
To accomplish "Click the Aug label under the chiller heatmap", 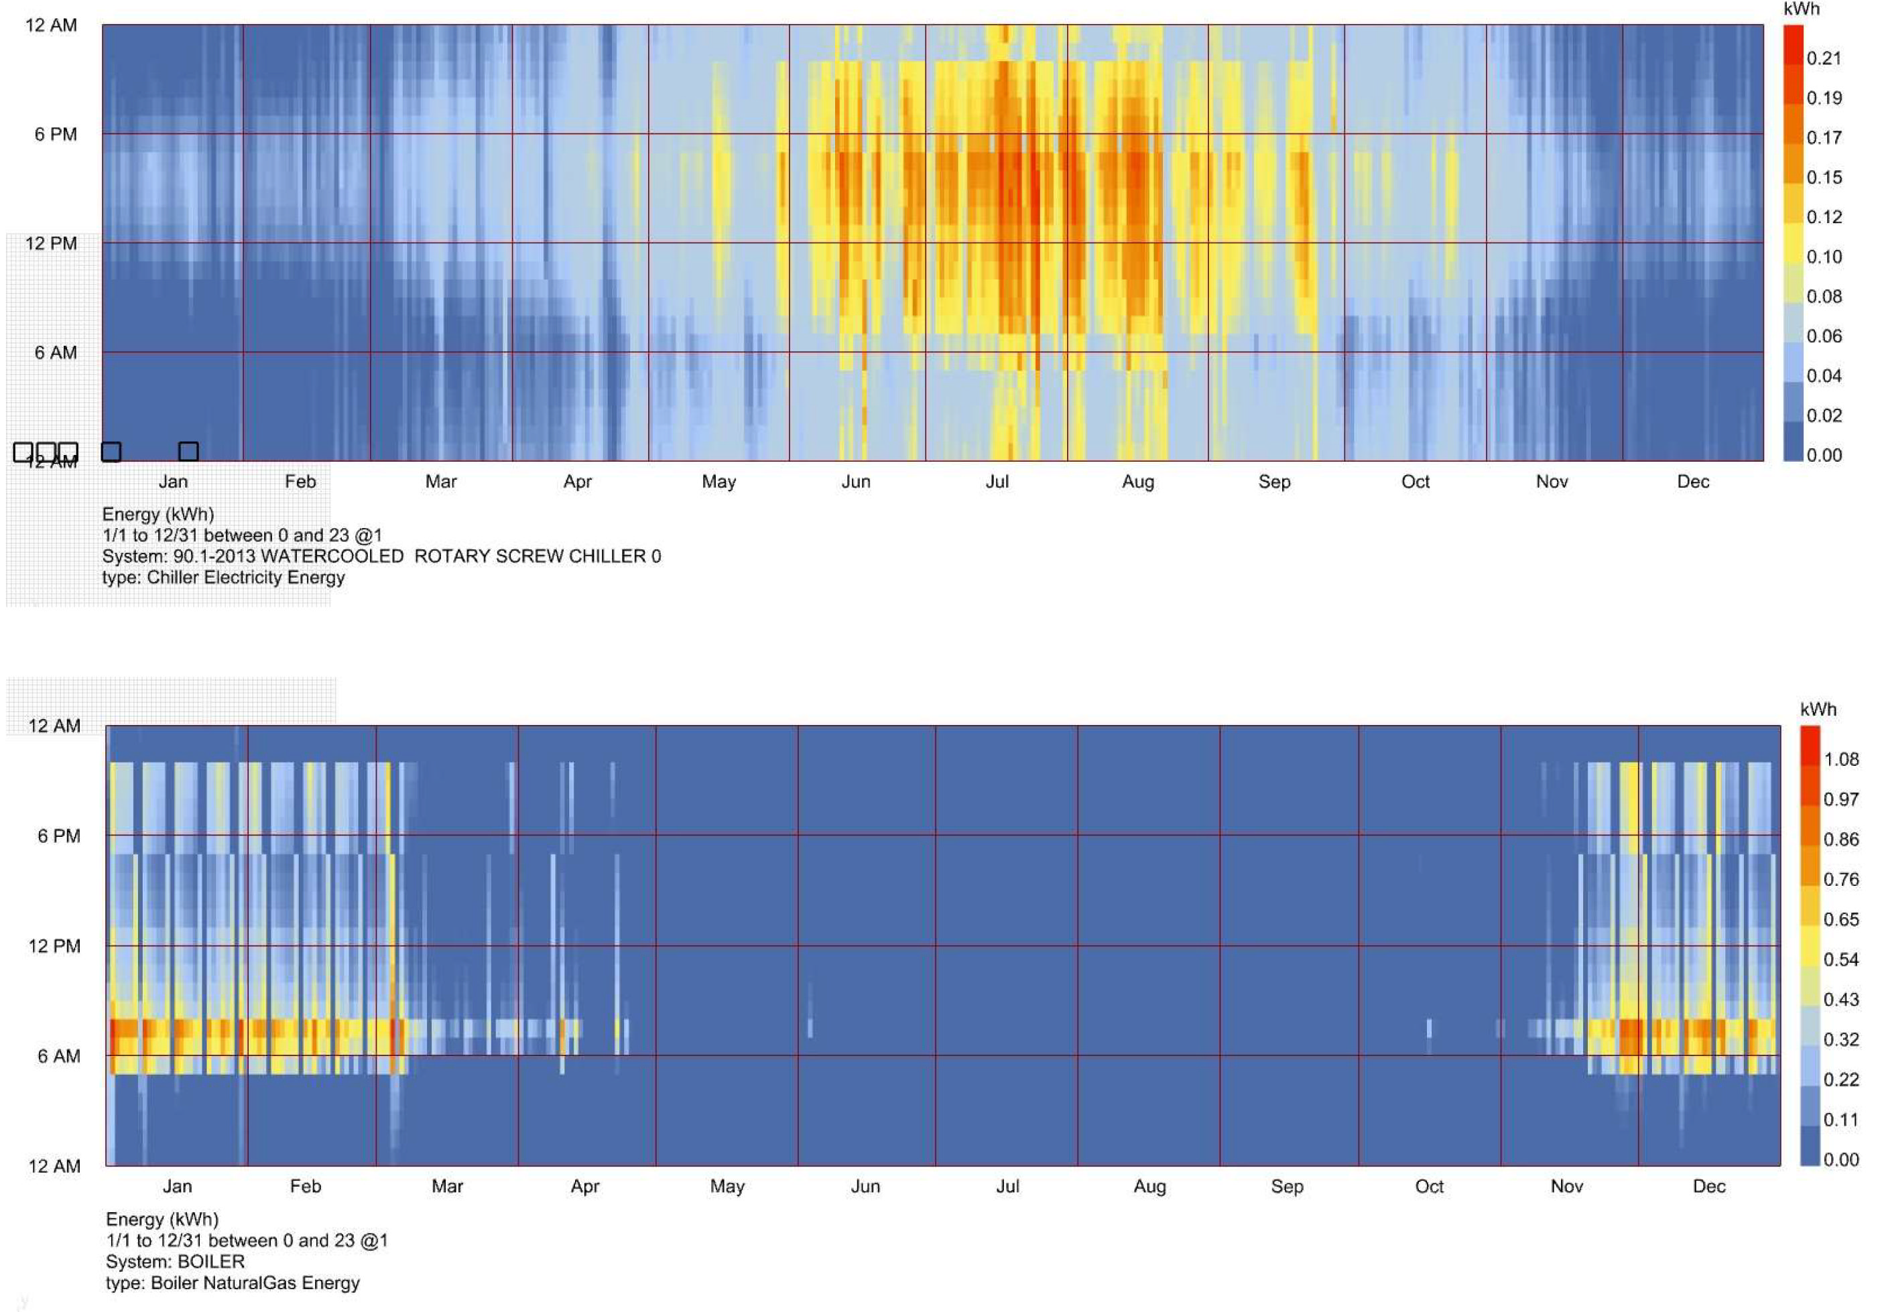I will pyautogui.click(x=1138, y=482).
